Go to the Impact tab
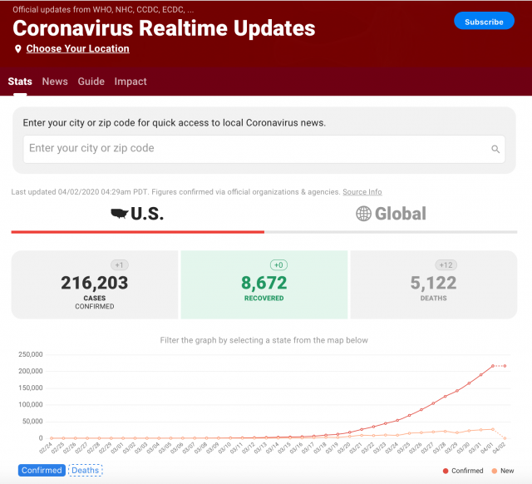The width and height of the screenshot is (532, 484). click(131, 81)
